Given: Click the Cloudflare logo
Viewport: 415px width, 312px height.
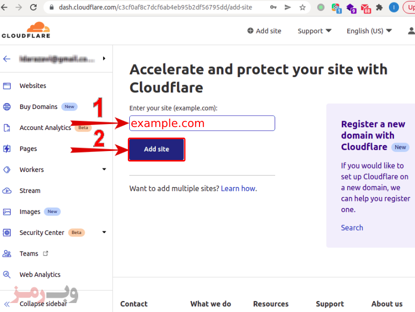Looking at the screenshot, I should (x=26, y=30).
